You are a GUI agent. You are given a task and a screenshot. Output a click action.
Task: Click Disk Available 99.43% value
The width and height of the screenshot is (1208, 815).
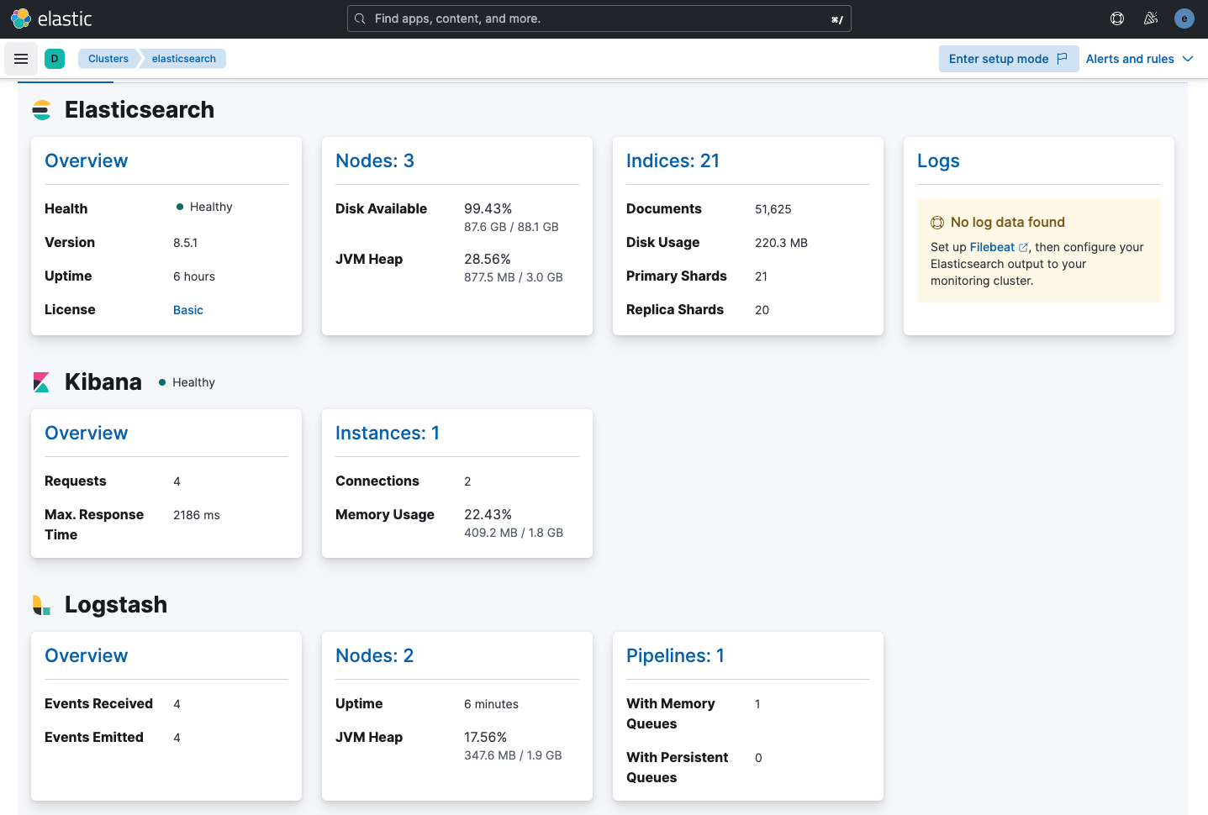(x=488, y=208)
